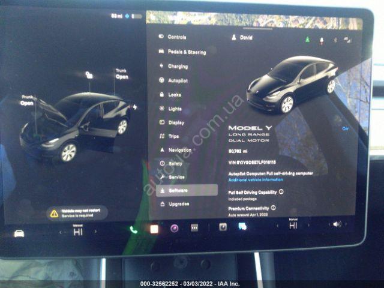Raise volume with arrow right of speaker
The image size is (384, 288).
(x=346, y=224)
